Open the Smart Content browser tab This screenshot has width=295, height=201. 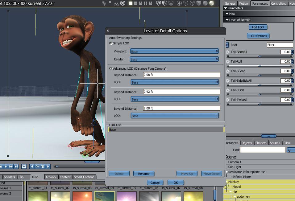(84, 177)
